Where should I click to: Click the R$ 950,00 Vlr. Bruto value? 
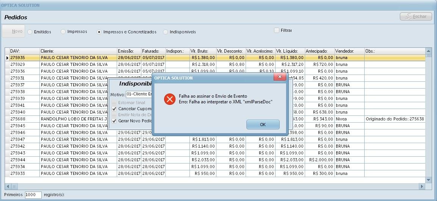(x=205, y=173)
